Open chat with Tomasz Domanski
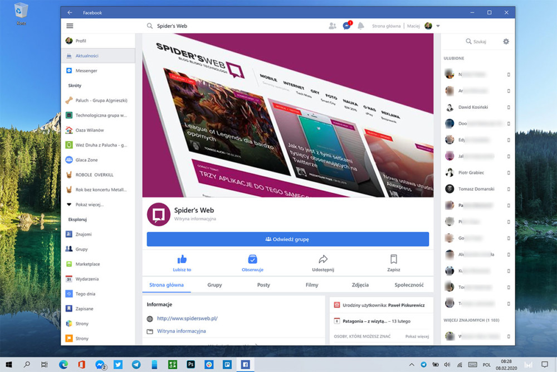The width and height of the screenshot is (557, 372). click(x=478, y=189)
